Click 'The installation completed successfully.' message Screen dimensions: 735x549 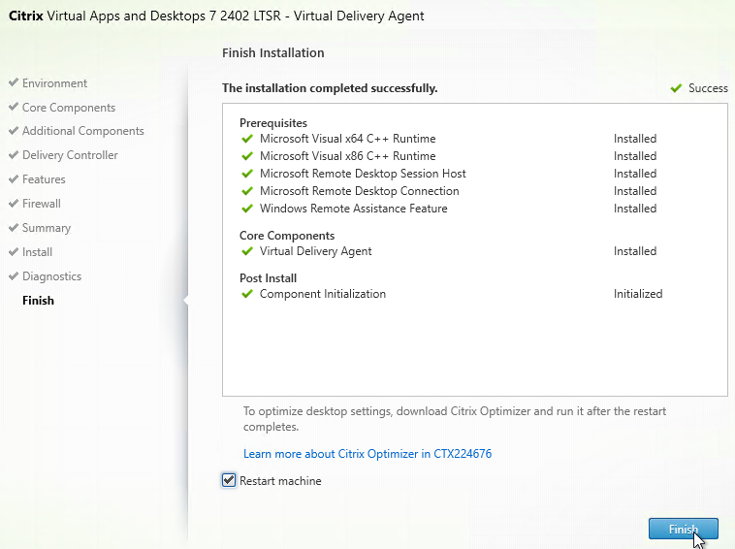(x=330, y=88)
